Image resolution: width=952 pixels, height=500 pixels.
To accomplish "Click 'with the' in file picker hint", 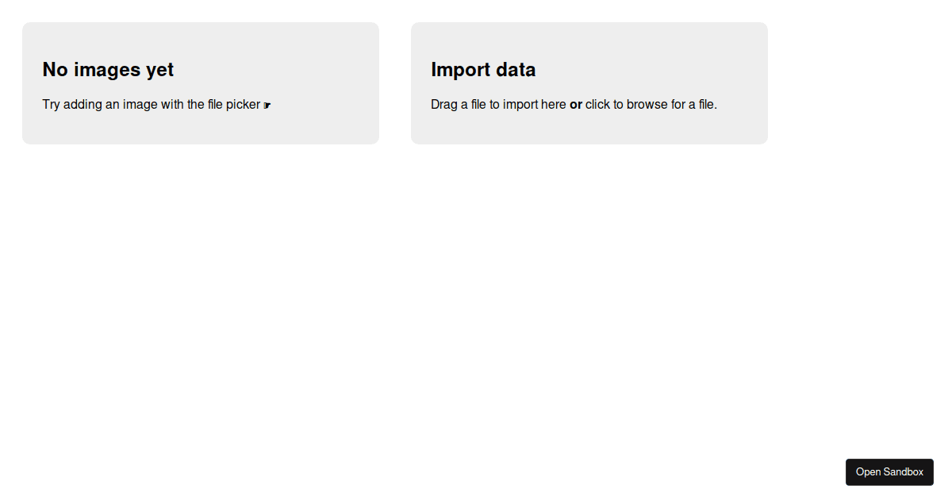I will point(183,105).
